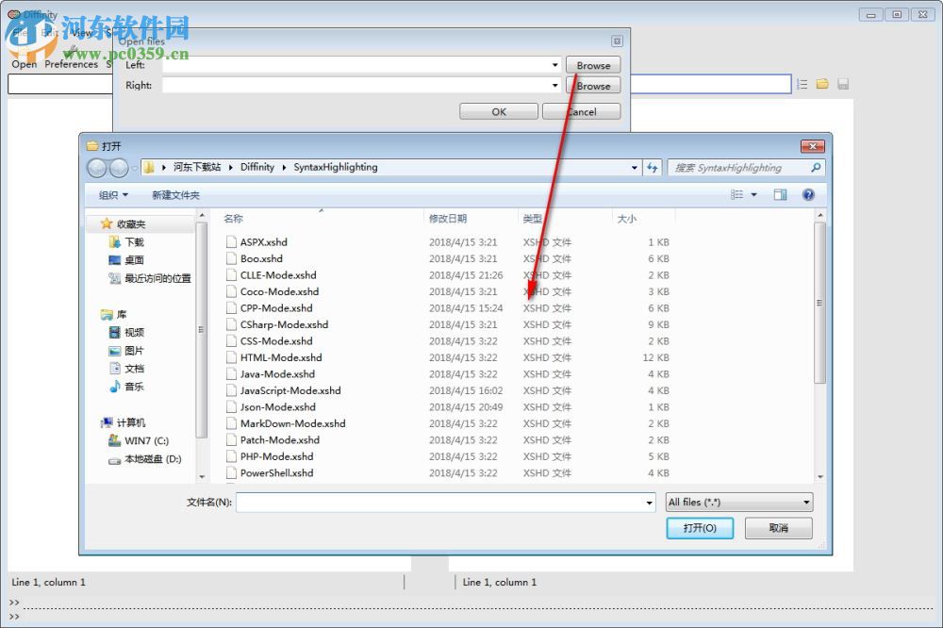The image size is (943, 628).
Task: Open the view options dropdown arrow
Action: pyautogui.click(x=753, y=194)
